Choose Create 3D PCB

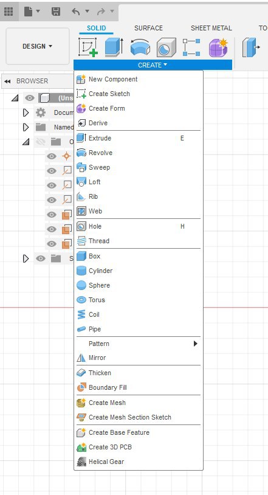[139, 447]
